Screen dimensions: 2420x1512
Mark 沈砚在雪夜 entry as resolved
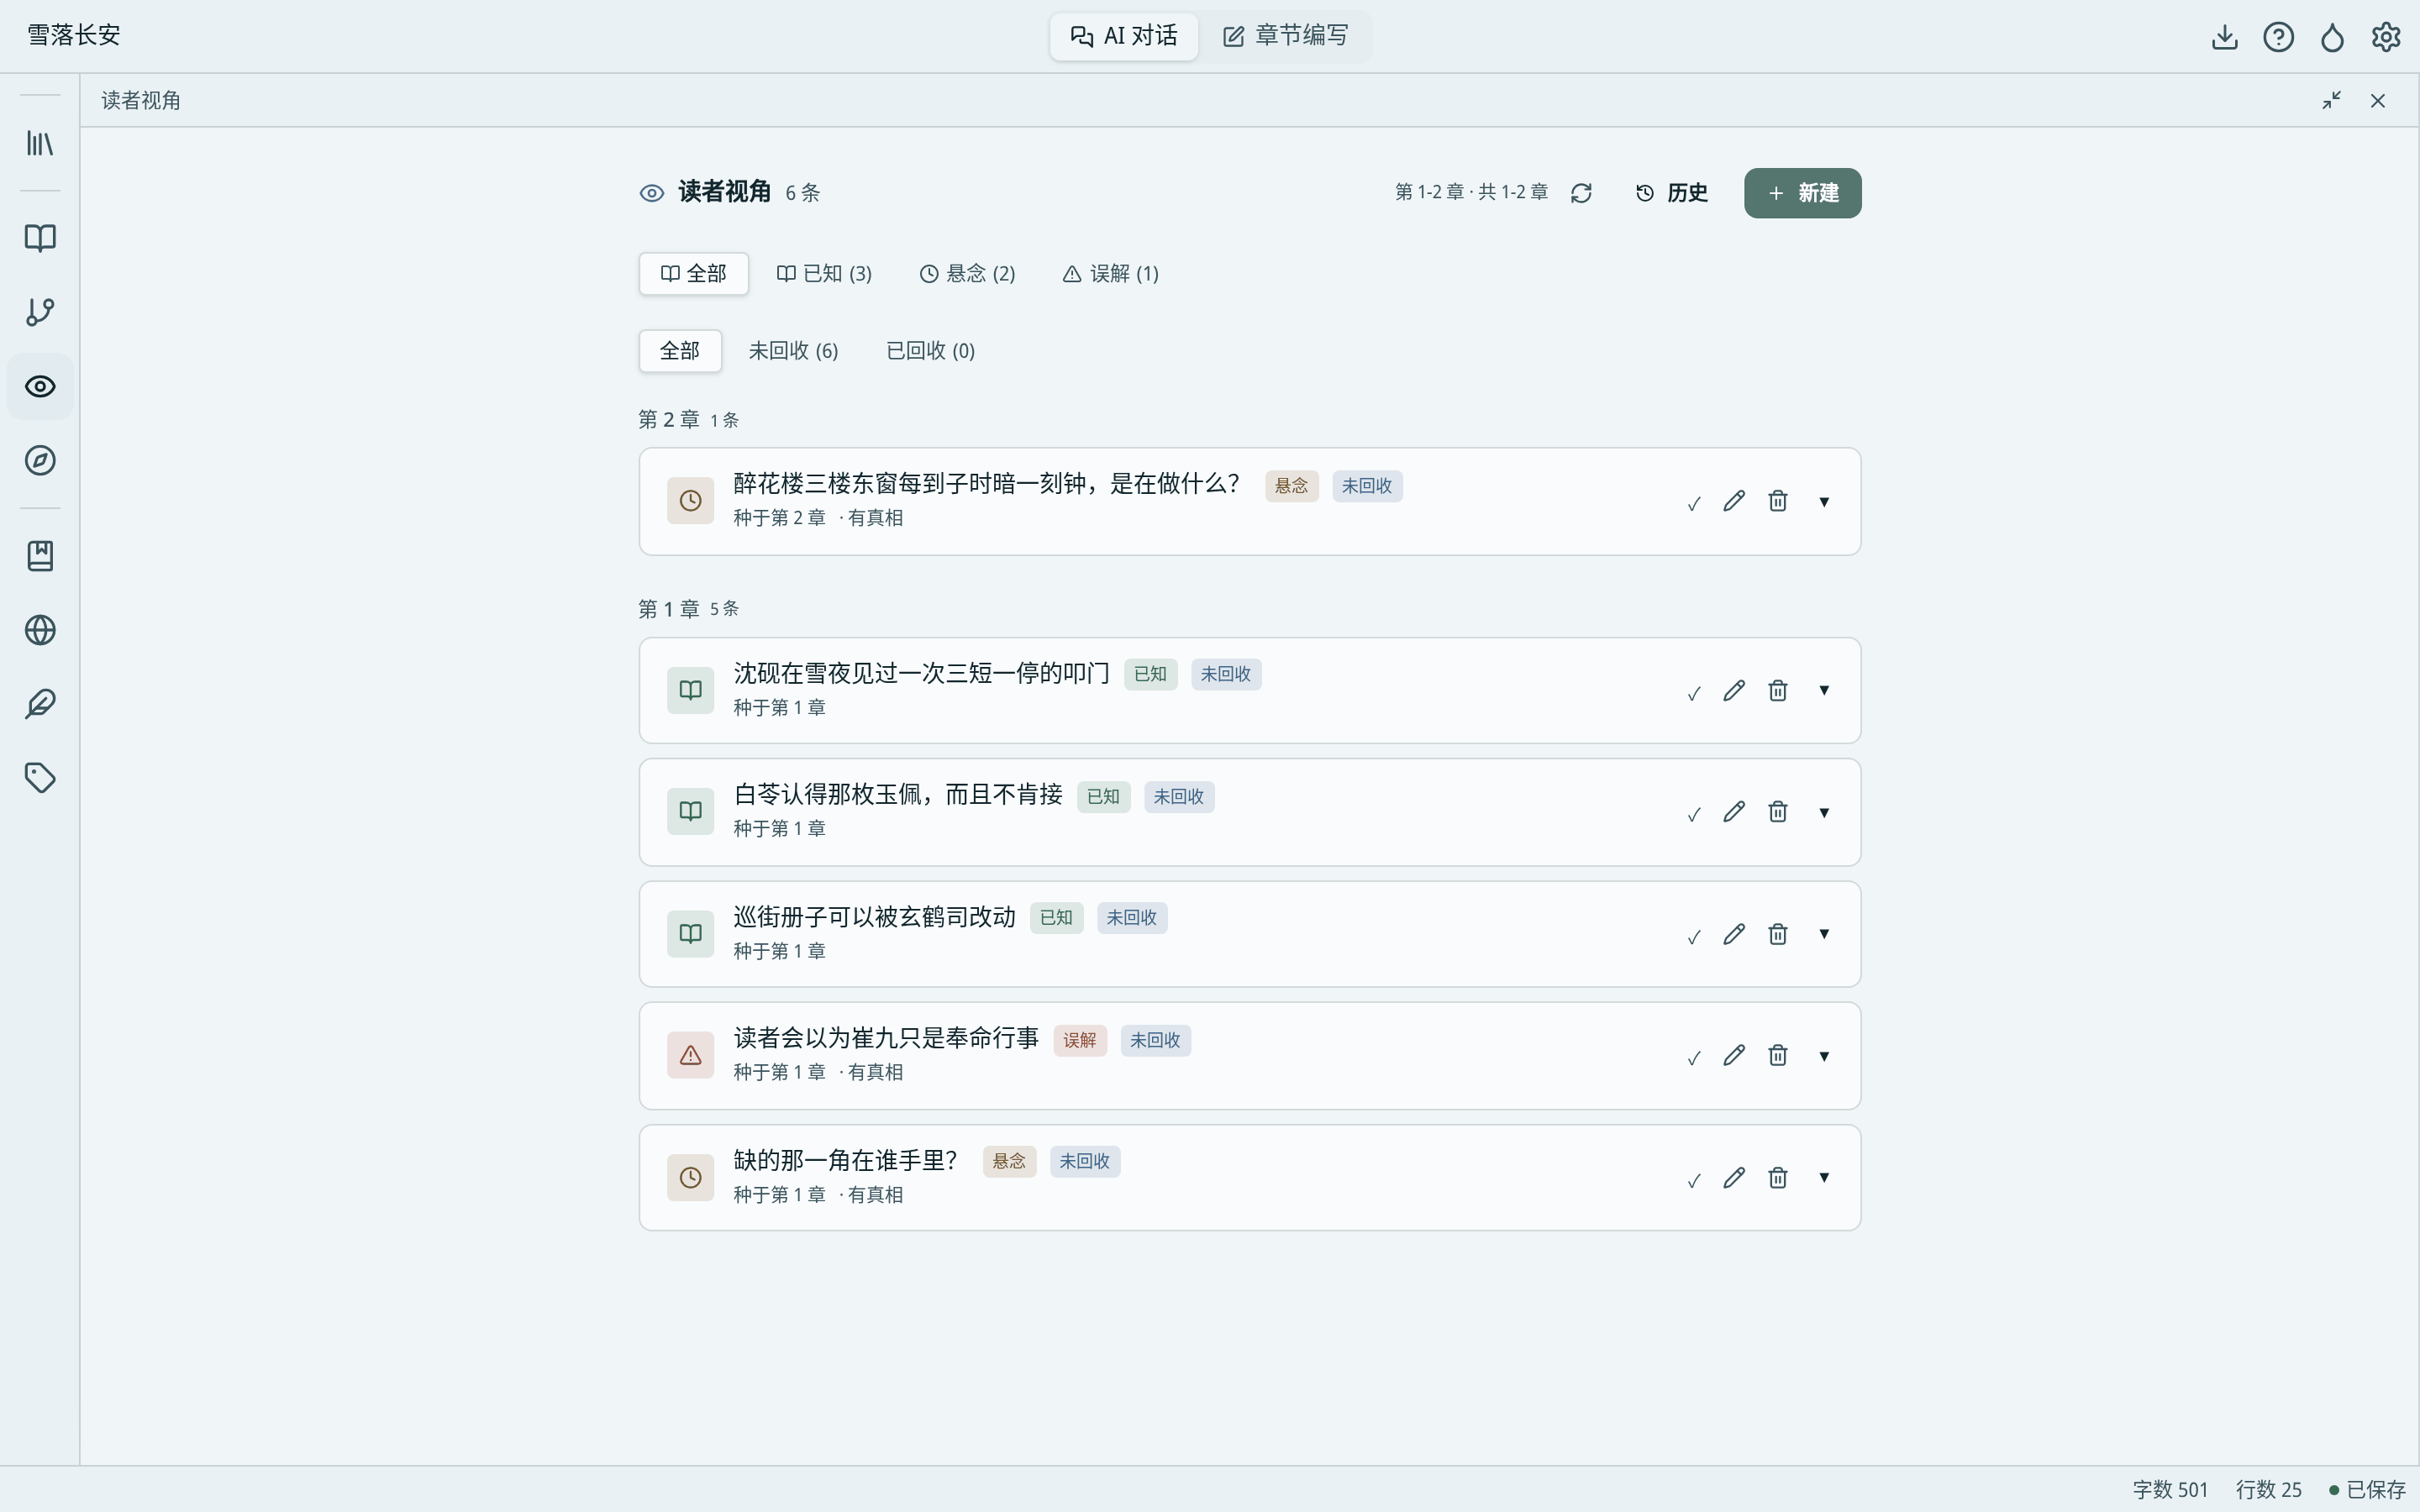click(1693, 693)
